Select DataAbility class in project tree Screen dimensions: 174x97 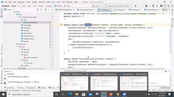coord(27,25)
